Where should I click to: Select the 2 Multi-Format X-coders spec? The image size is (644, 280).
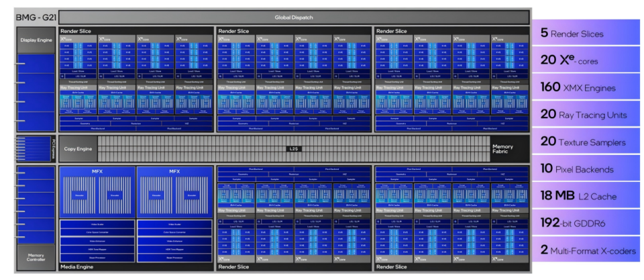(x=588, y=250)
